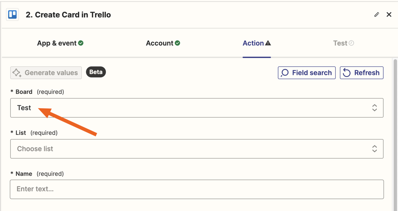Expand the Board field chevron arrows
398x211 pixels.
tap(374, 108)
